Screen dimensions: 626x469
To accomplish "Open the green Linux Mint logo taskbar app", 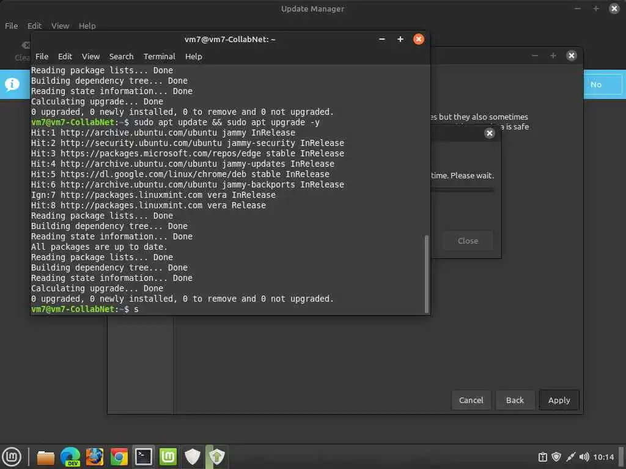I will point(168,457).
